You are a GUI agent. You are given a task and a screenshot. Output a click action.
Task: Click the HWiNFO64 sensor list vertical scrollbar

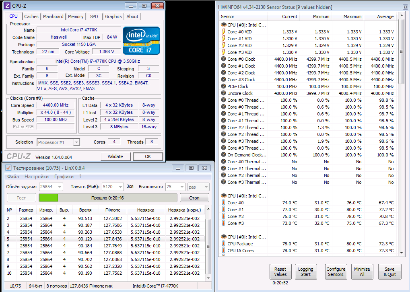[x=401, y=133]
